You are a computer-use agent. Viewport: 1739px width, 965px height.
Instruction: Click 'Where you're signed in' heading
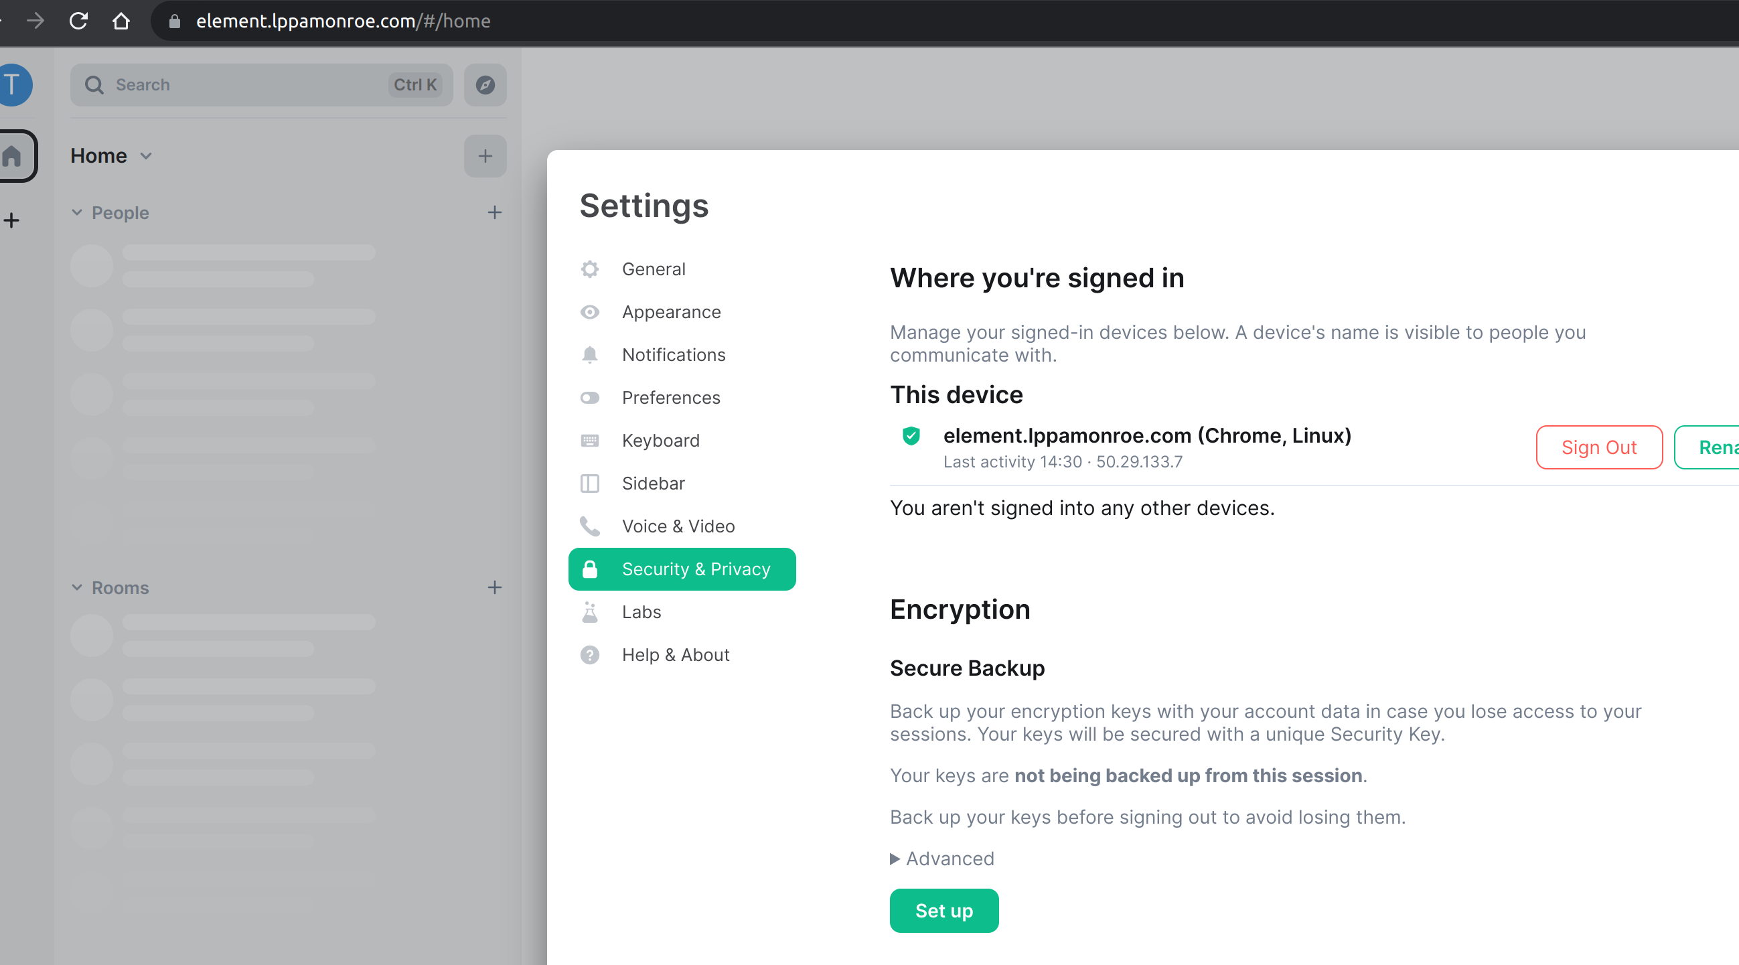tap(1037, 278)
